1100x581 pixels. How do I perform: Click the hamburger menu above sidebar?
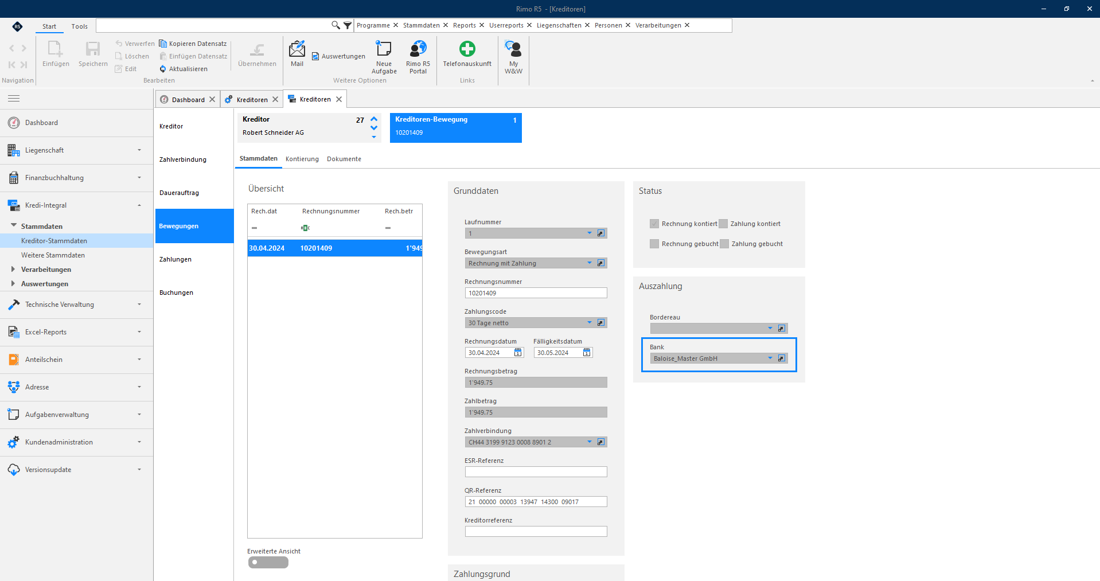[x=14, y=99]
